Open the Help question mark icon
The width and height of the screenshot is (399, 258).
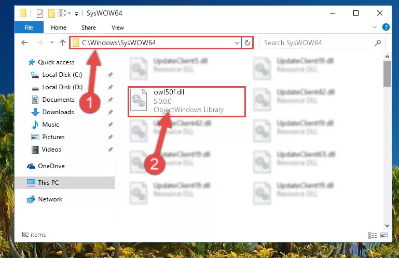386,27
